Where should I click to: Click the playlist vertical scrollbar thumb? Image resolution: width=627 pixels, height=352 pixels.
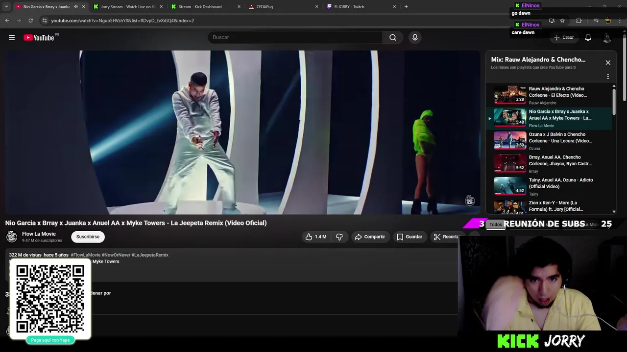coord(614,102)
